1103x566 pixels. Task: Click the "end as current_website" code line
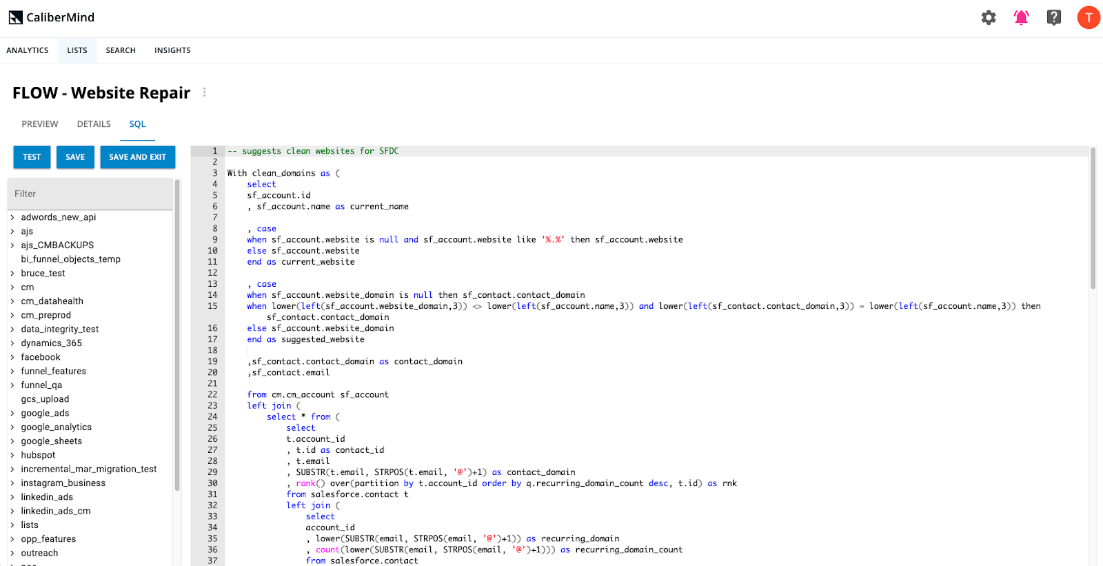point(301,262)
